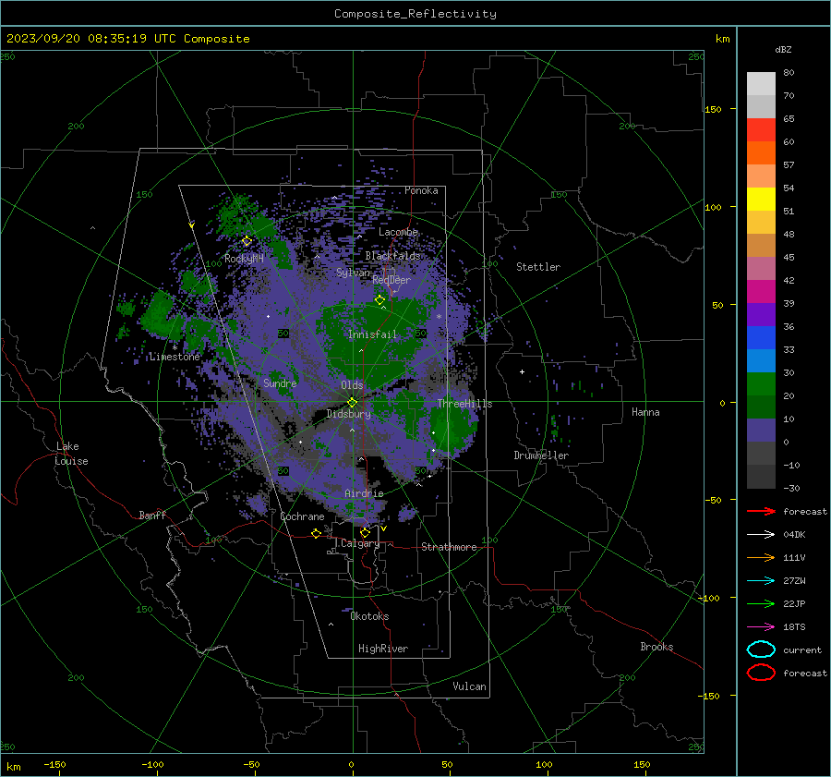Click the bright green swatch below 30 dBZ
The width and height of the screenshot is (831, 777).
(x=761, y=384)
